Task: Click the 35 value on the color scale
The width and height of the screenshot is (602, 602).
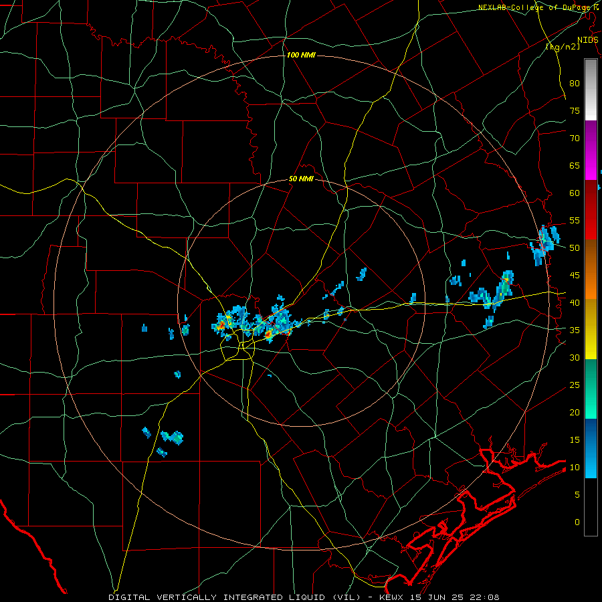Action: coord(575,330)
